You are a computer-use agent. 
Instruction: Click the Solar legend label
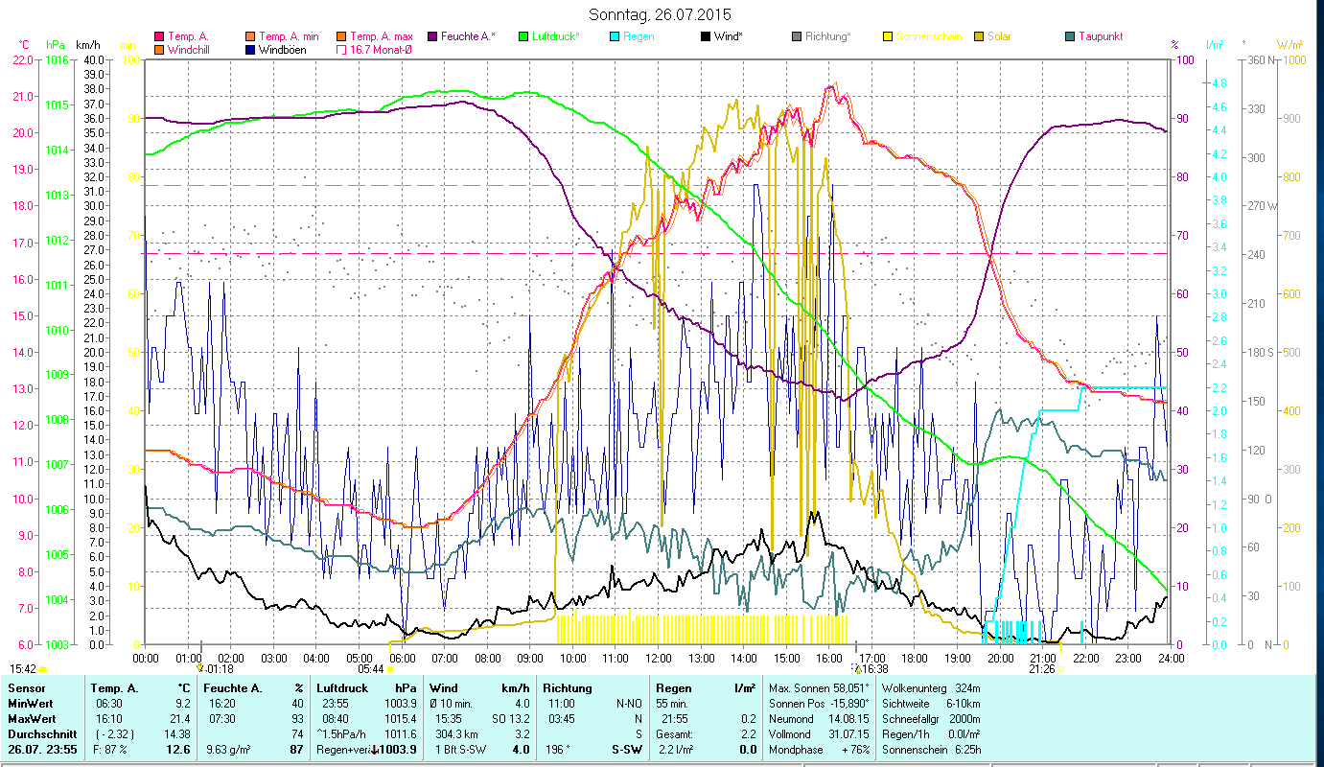click(1000, 36)
